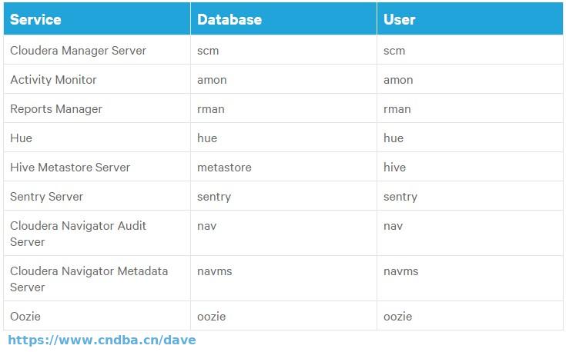The height and width of the screenshot is (352, 566).
Task: Select the navms user cell
Action: [x=470, y=278]
